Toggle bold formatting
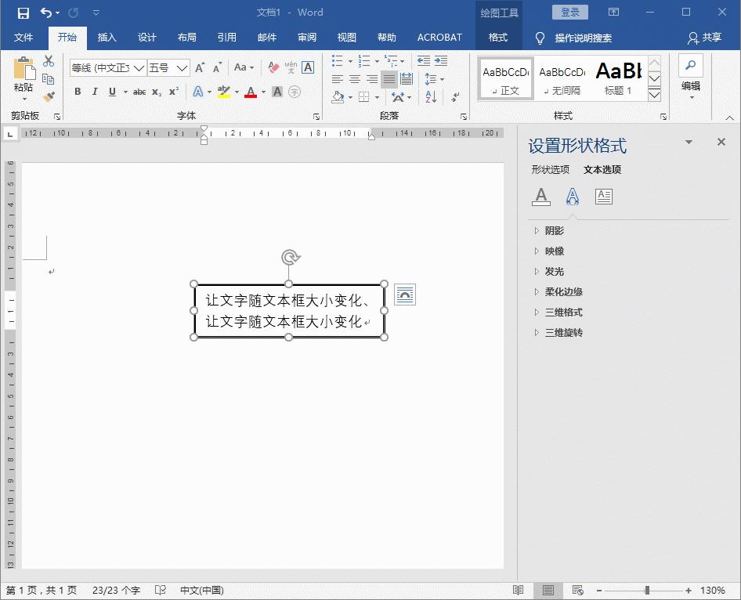 coord(78,92)
